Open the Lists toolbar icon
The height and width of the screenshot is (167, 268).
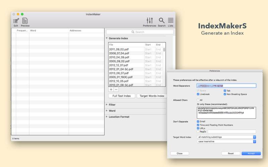[x=171, y=21]
